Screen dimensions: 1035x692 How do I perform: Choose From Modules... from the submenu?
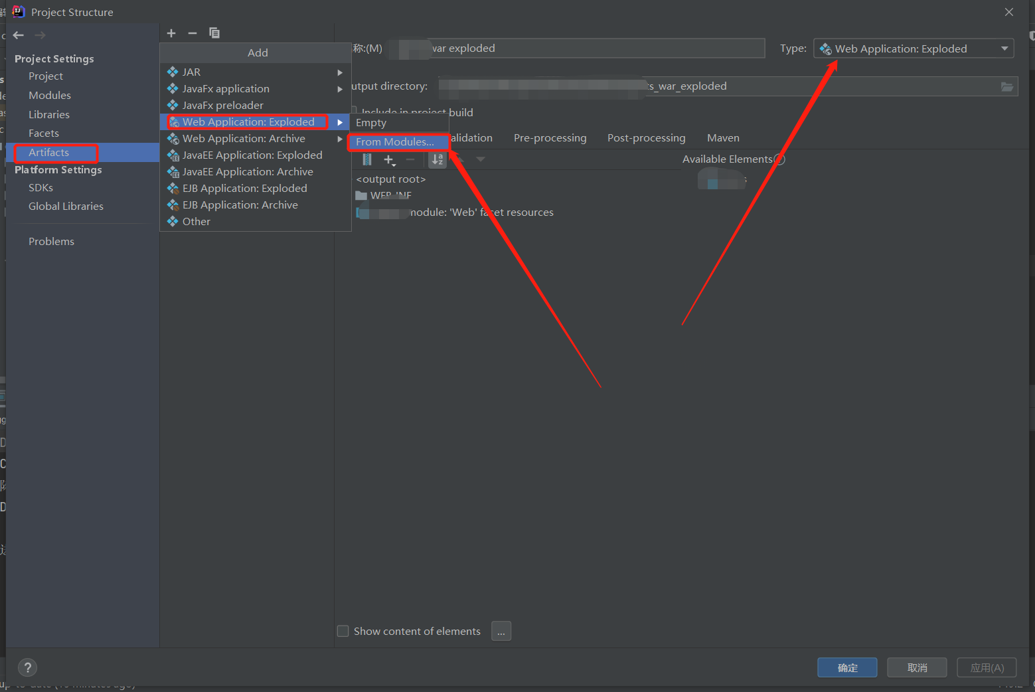[399, 141]
